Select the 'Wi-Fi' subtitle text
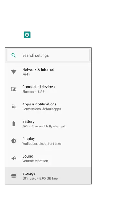This screenshot has width=116, height=198. click(26, 74)
